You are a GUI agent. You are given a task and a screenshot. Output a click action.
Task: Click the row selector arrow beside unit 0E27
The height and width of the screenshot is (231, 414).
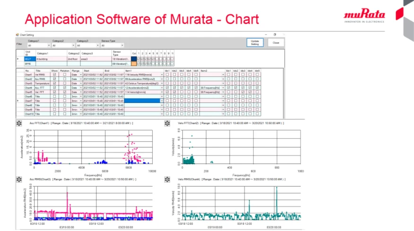[x=17, y=59]
